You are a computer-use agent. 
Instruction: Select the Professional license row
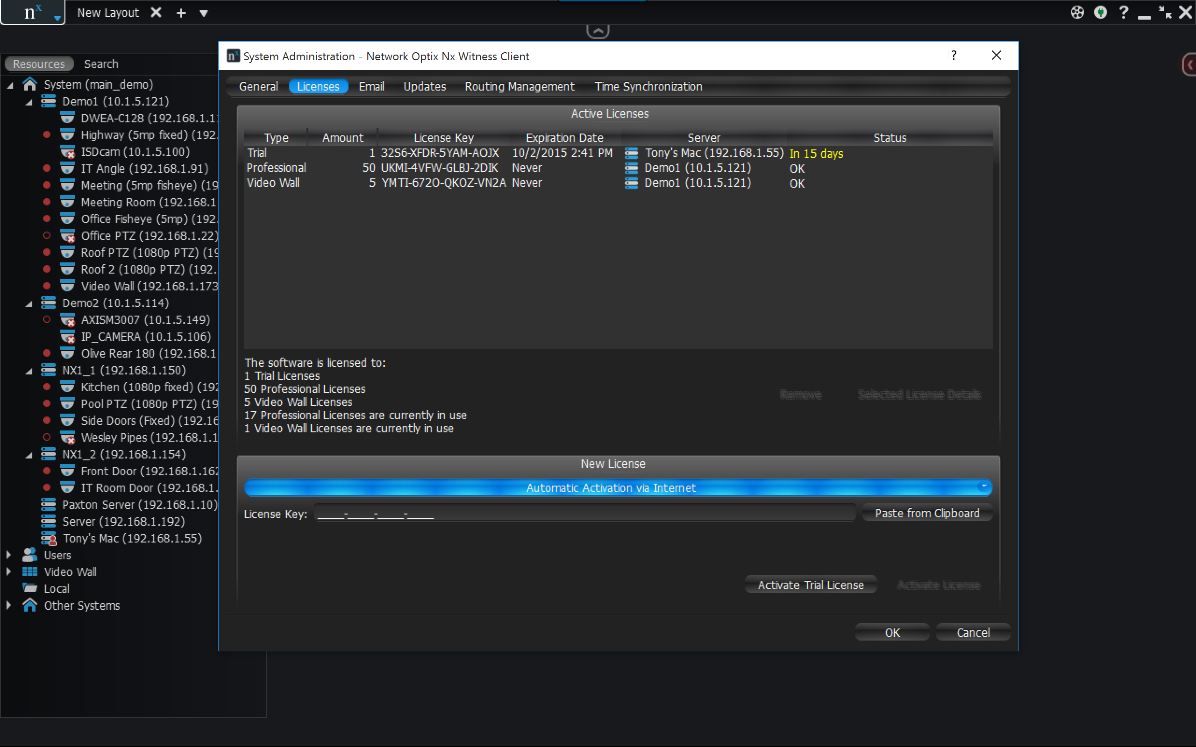(618, 168)
